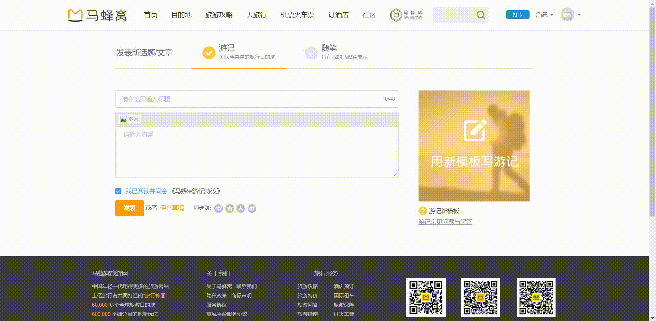This screenshot has height=321, width=656.
Task: Select the 游记 checkmark icon
Action: pyautogui.click(x=209, y=53)
